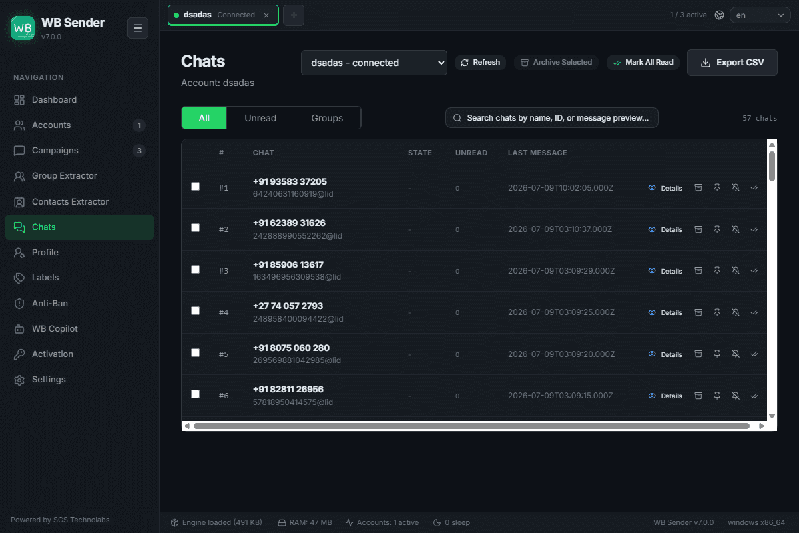Archive the +91 85906 13617 chat
Viewport: 799px width, 533px height.
[x=698, y=271]
